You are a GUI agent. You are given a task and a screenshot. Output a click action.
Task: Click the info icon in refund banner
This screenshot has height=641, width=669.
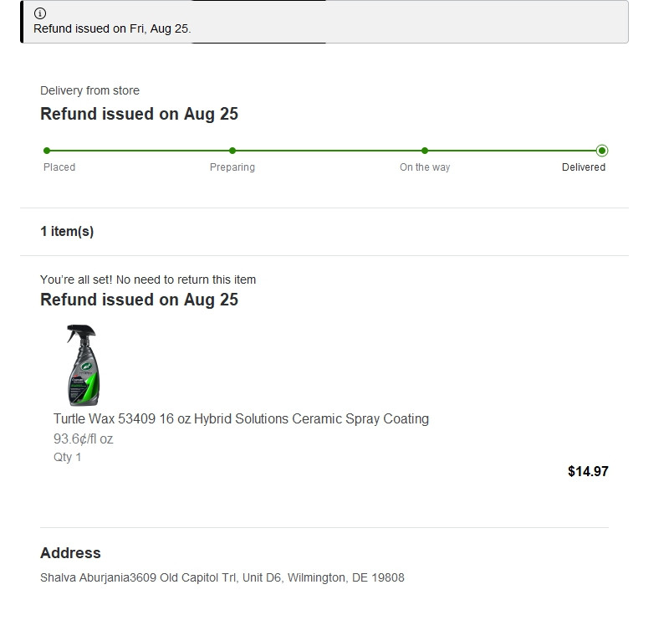40,13
